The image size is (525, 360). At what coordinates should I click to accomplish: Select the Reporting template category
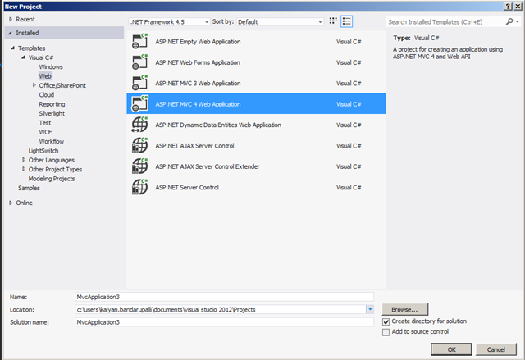52,104
